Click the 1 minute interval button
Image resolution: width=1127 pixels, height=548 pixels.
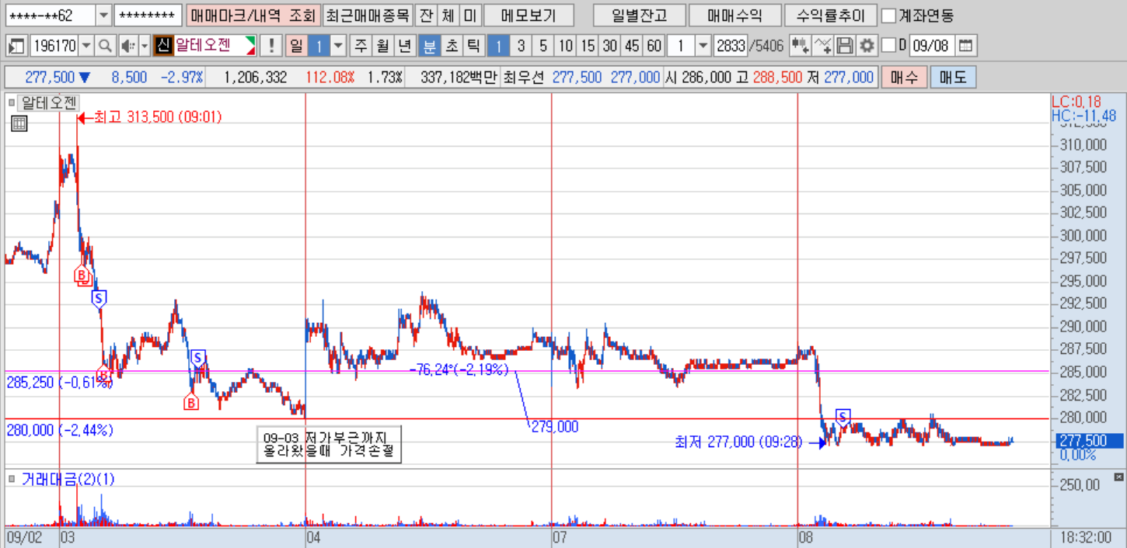pos(498,46)
